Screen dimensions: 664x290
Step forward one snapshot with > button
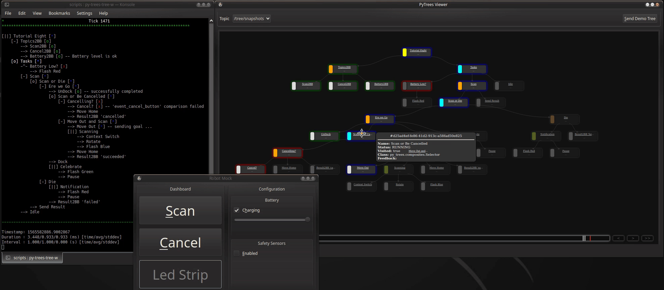(633, 238)
